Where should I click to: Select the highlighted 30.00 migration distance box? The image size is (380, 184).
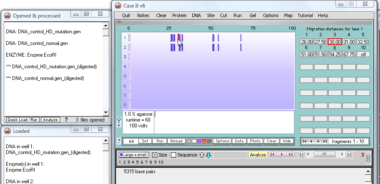335,42
